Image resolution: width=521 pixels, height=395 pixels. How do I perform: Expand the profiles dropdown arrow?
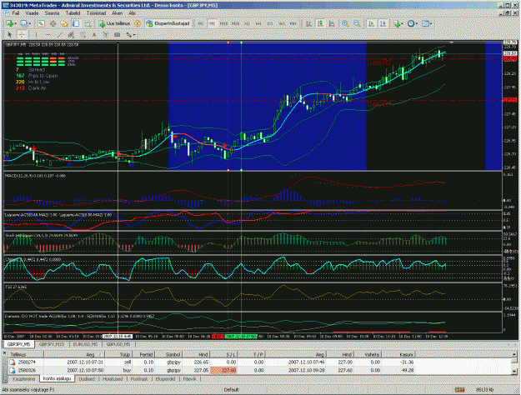30,23
